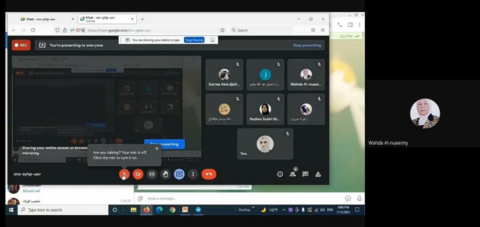Raise hand in the meeting
Image resolution: width=480 pixels, height=227 pixels.
[165, 174]
